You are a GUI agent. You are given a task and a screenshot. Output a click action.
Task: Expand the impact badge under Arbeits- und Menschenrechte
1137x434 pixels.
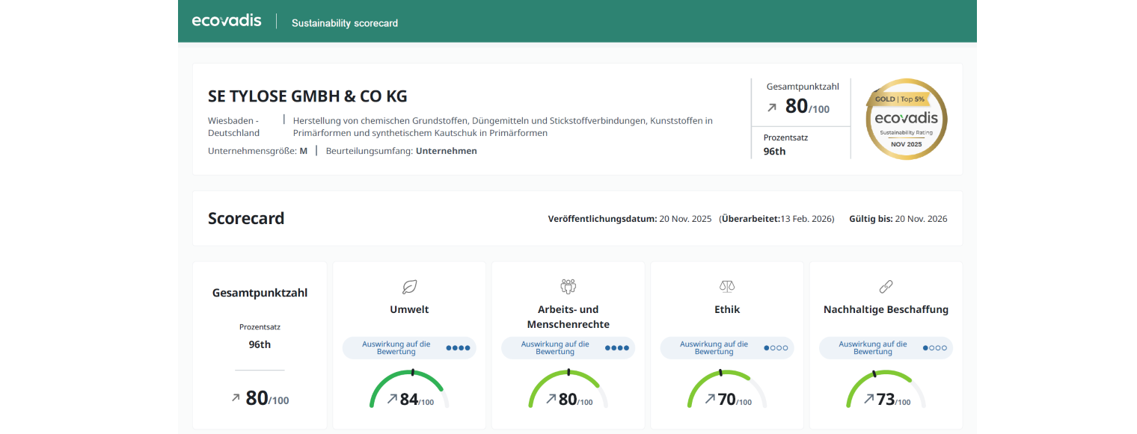(x=568, y=347)
